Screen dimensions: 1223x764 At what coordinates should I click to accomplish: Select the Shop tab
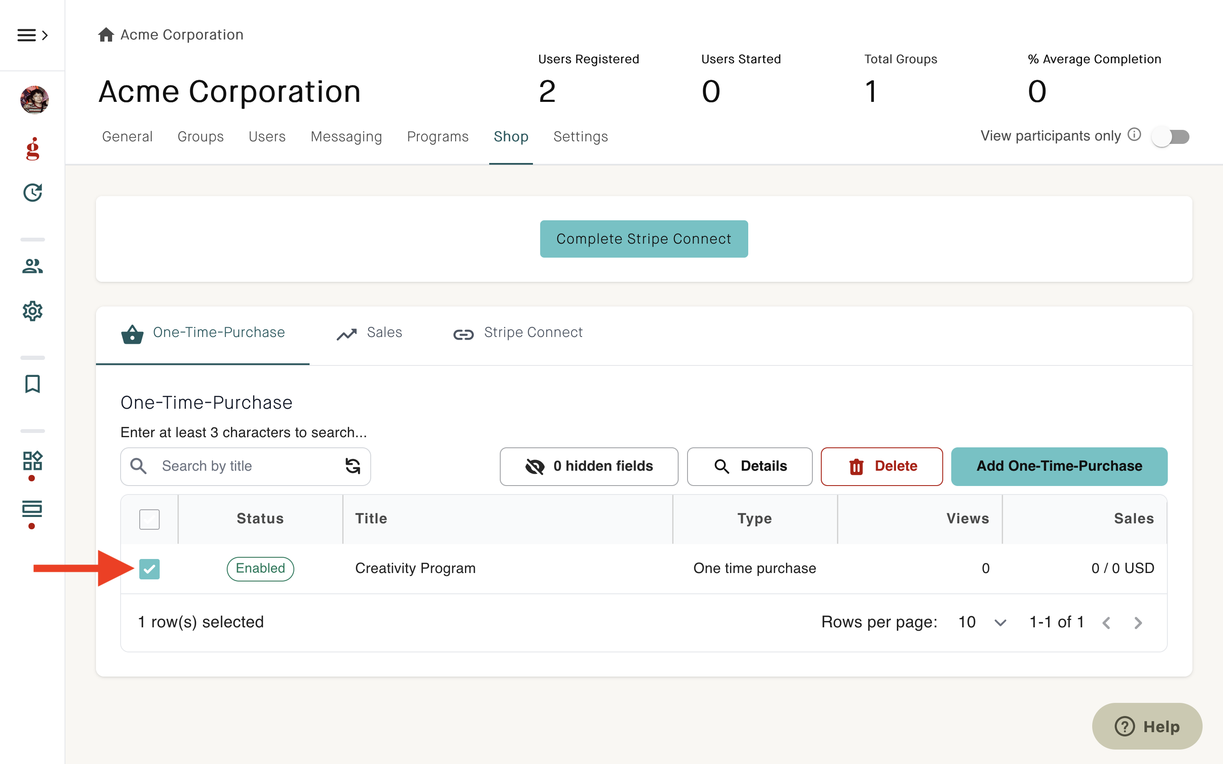511,136
